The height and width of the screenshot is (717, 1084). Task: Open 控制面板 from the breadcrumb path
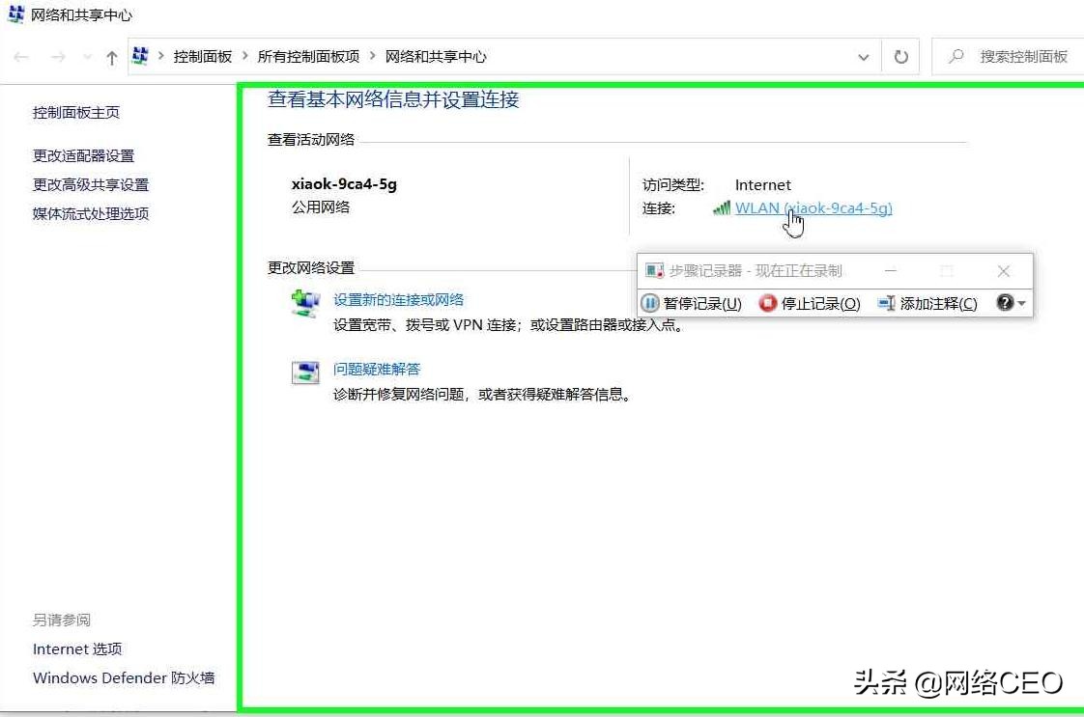[203, 56]
